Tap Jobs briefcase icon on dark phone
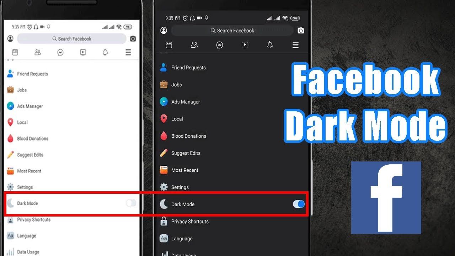The width and height of the screenshot is (455, 256). click(164, 85)
